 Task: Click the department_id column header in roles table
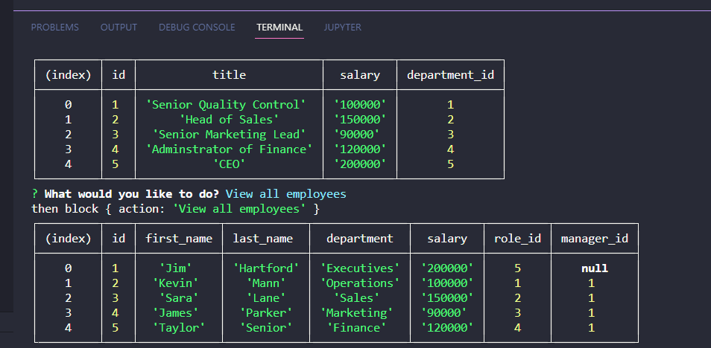tap(450, 74)
